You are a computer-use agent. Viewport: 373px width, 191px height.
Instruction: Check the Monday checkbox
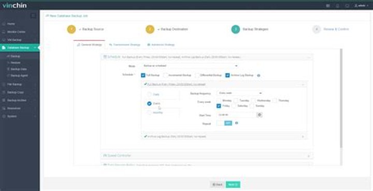(219, 100)
